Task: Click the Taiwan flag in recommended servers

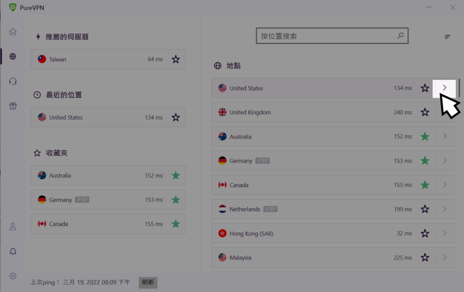Action: (x=42, y=59)
